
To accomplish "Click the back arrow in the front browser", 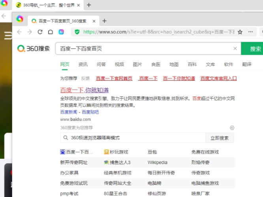I will click(x=19, y=32).
